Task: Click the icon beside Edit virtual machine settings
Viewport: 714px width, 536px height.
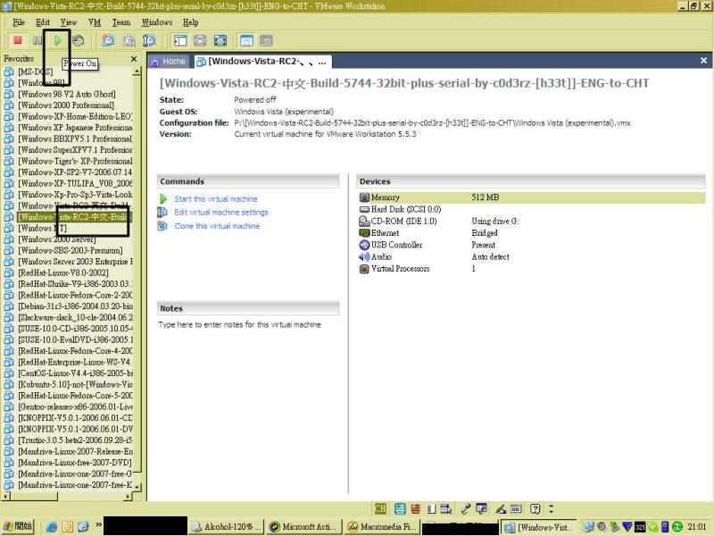Action: click(162, 212)
